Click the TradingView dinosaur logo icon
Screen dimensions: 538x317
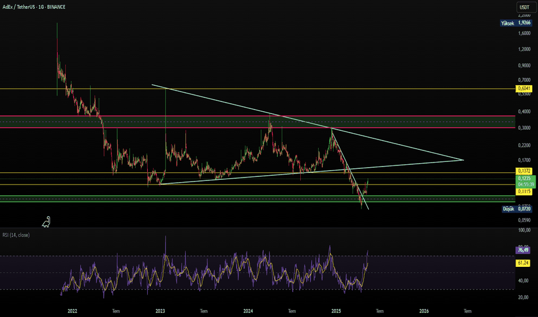click(x=46, y=222)
